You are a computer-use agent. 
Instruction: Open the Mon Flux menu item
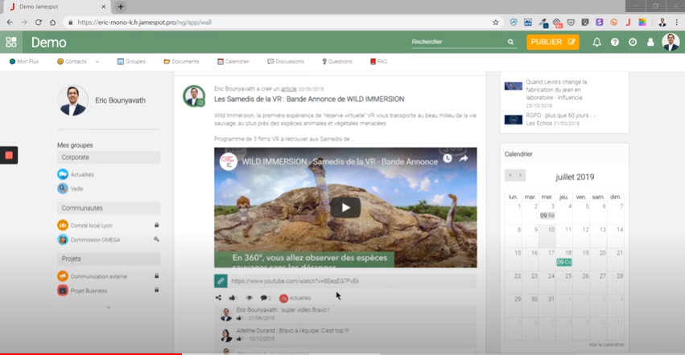24,62
